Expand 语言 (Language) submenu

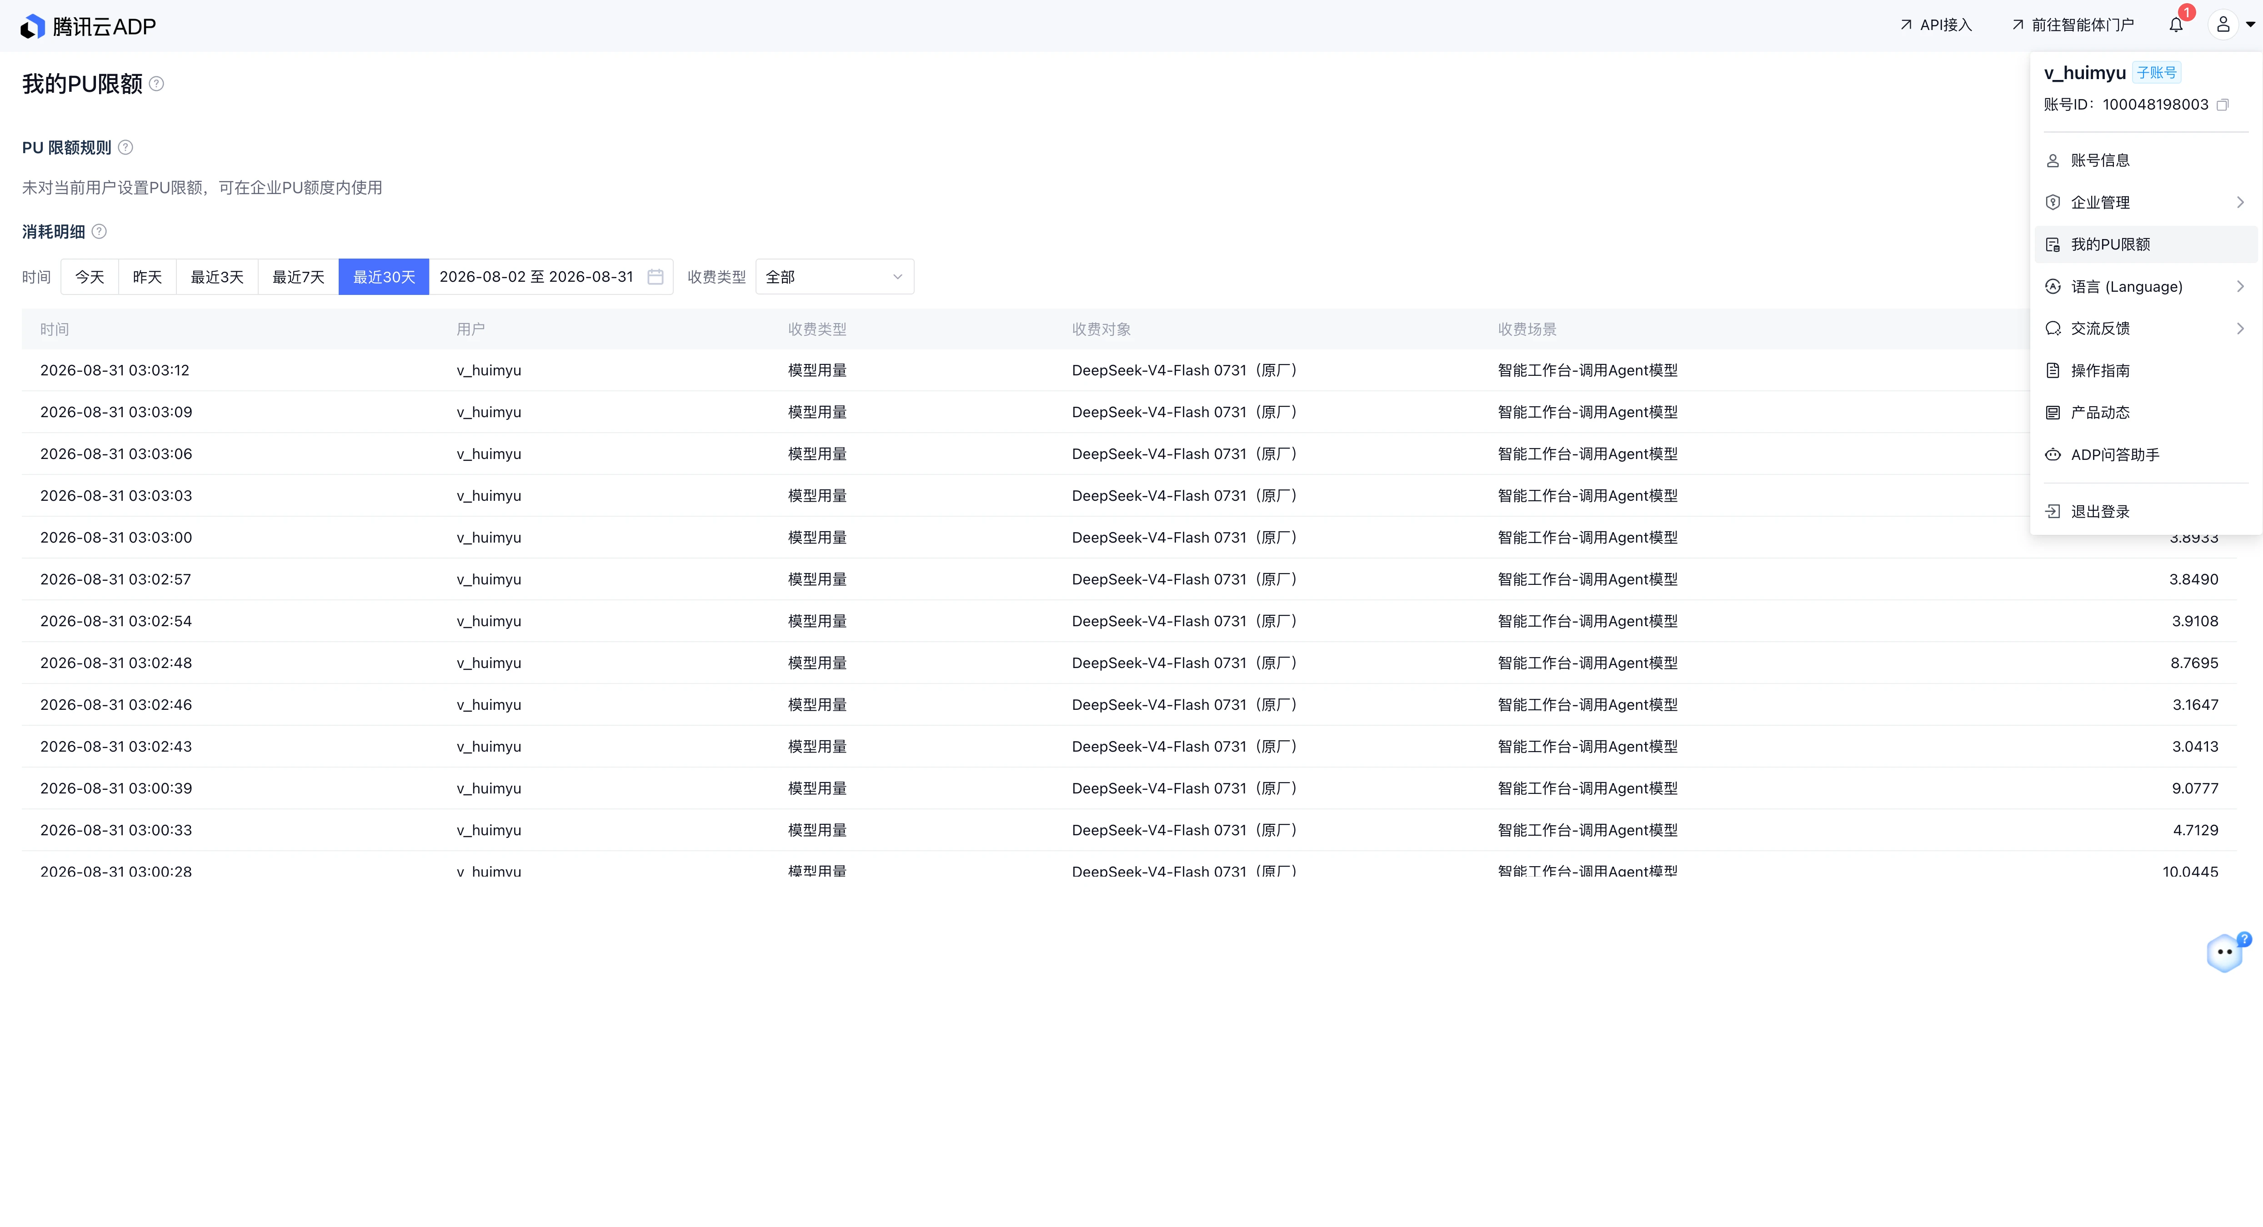pos(2145,286)
